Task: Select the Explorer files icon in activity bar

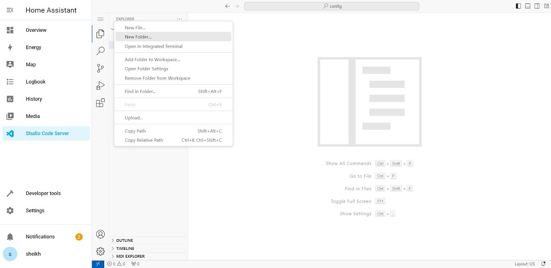Action: [x=100, y=34]
